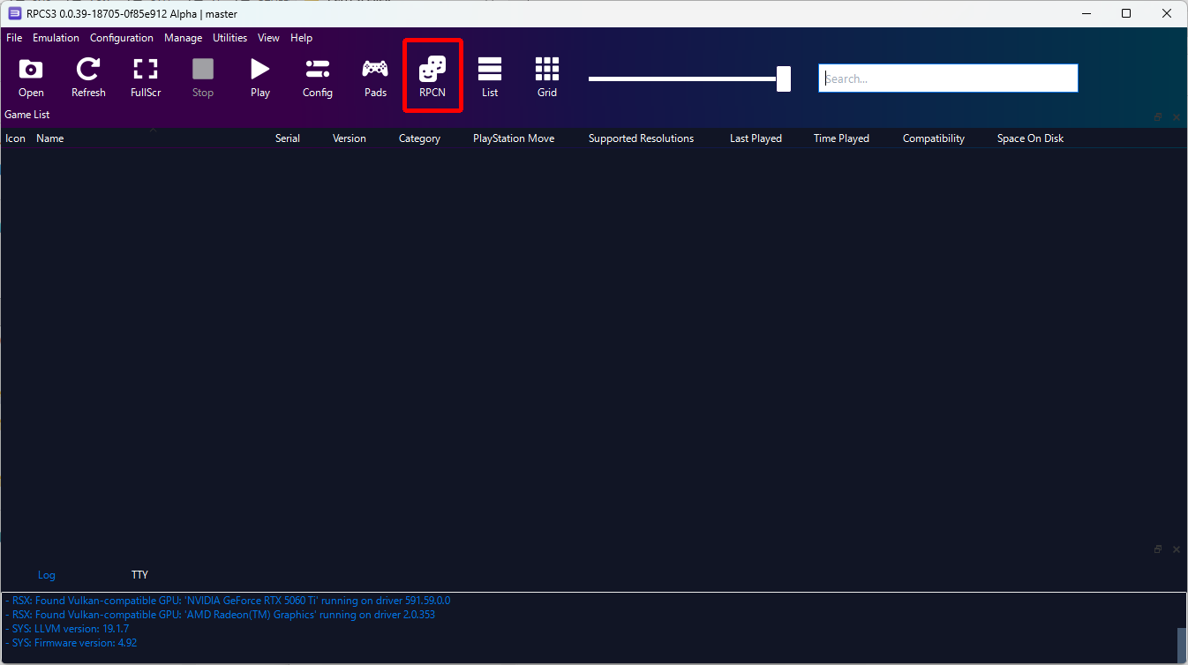The width and height of the screenshot is (1188, 665).
Task: Refresh the game list
Action: point(88,78)
